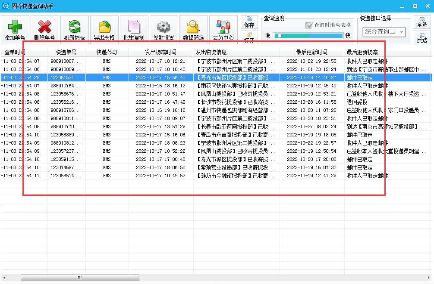
Task: Click 反选 invert selection button
Action: click(422, 37)
